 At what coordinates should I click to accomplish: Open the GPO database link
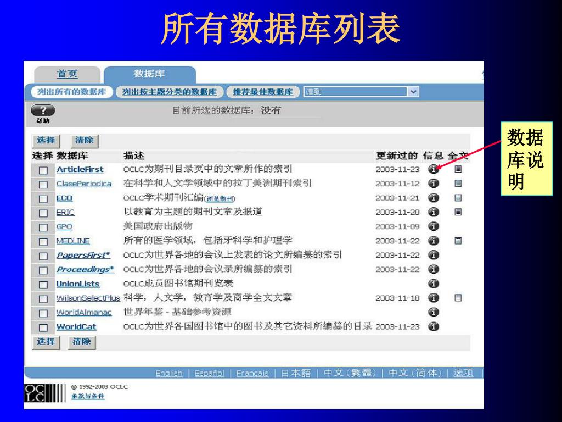(64, 227)
